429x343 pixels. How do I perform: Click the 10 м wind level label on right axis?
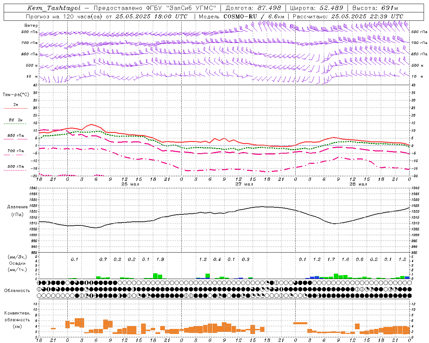(417, 76)
